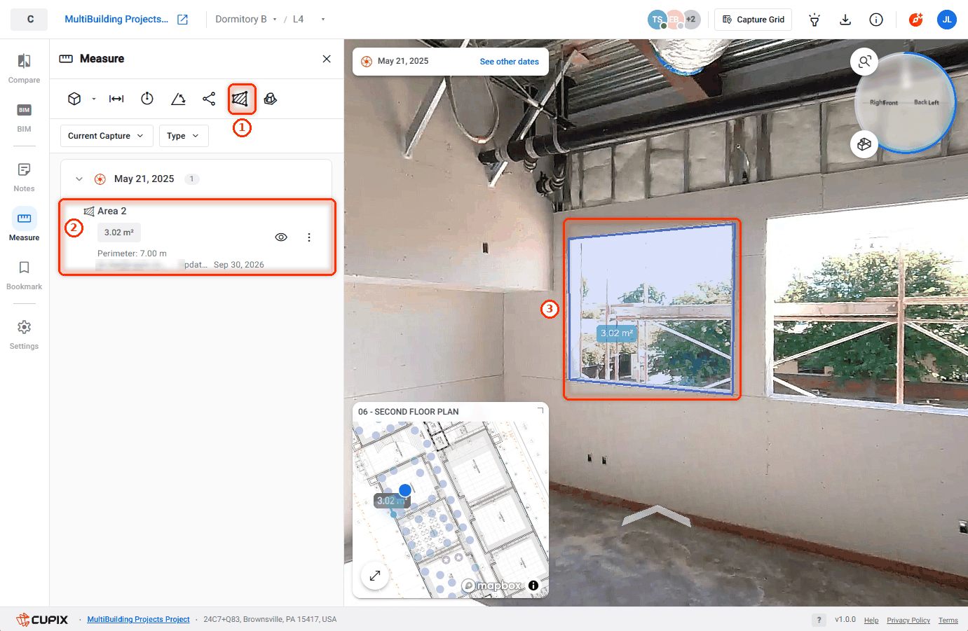
Task: Select the circular gauge measure tool
Action: [x=147, y=99]
